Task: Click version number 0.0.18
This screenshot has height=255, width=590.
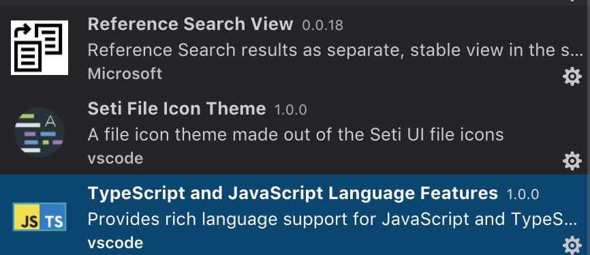Action: tap(322, 26)
